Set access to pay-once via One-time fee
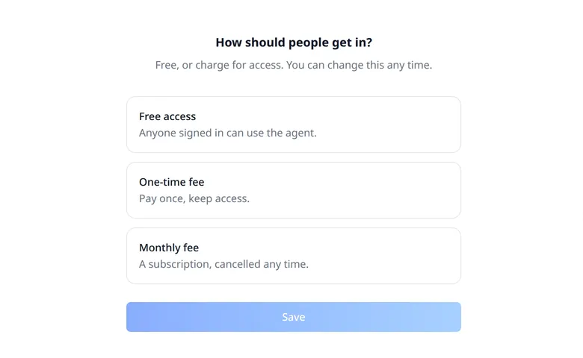The image size is (583, 358). (293, 190)
